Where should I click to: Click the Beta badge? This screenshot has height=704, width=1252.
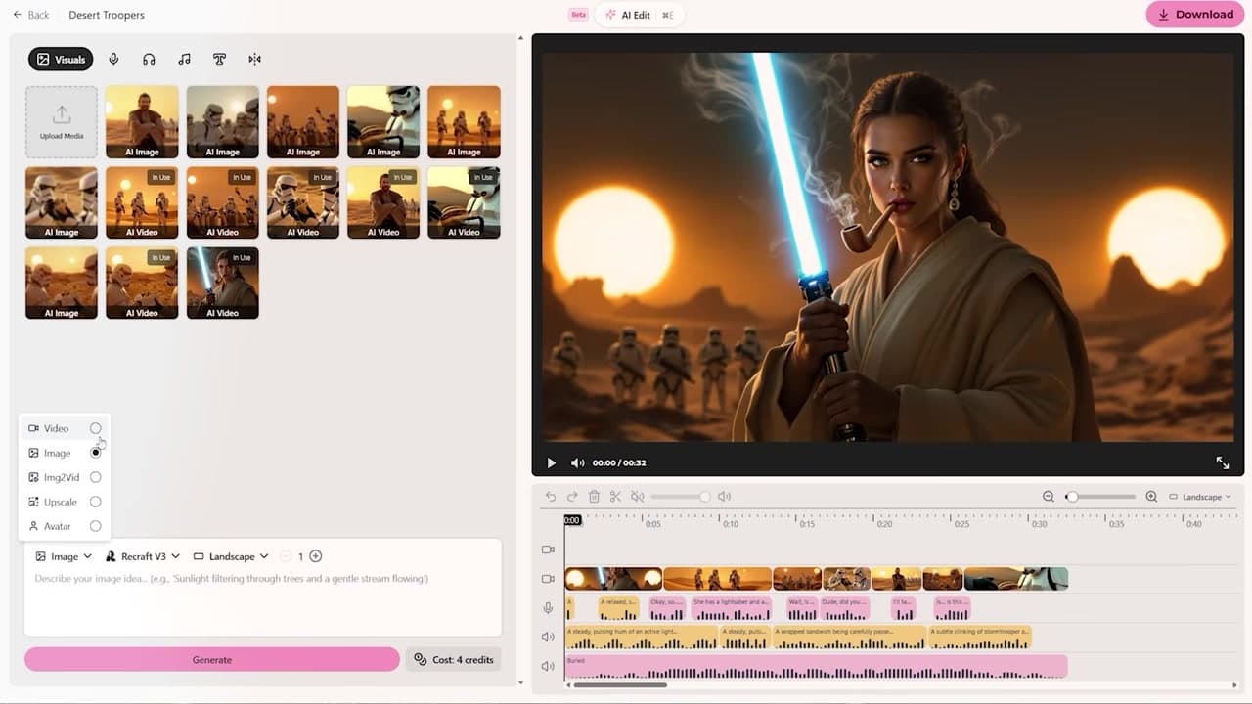pos(579,15)
